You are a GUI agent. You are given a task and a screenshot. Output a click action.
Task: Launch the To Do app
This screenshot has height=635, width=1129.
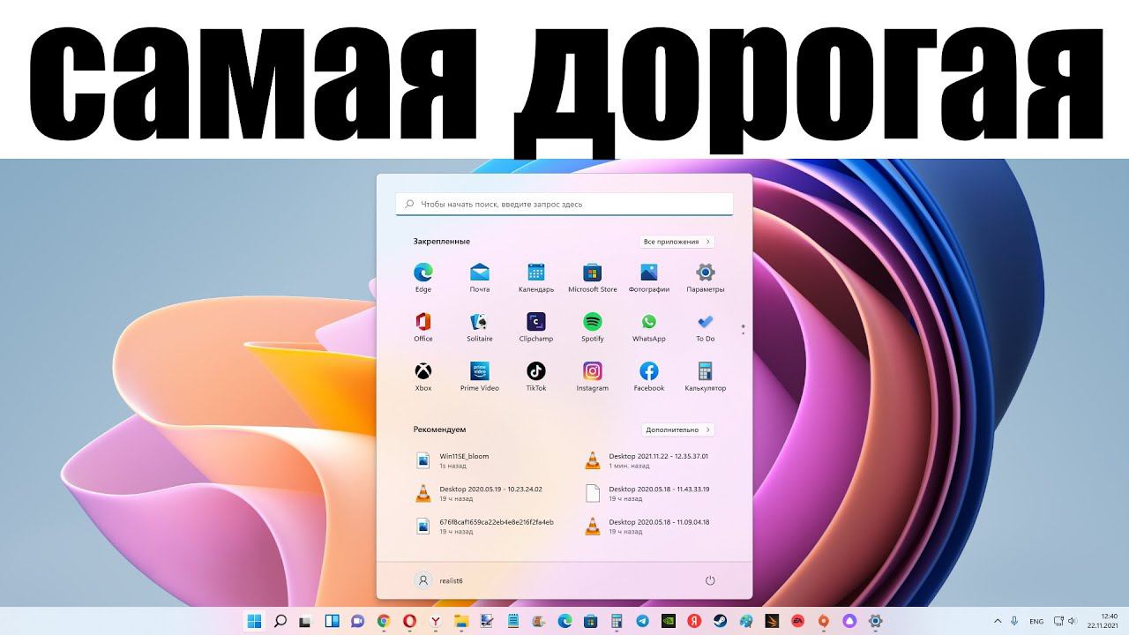click(706, 326)
